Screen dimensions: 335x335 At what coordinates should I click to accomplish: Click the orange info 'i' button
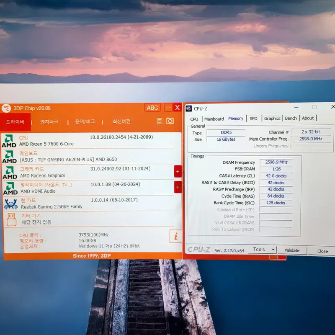(x=176, y=236)
